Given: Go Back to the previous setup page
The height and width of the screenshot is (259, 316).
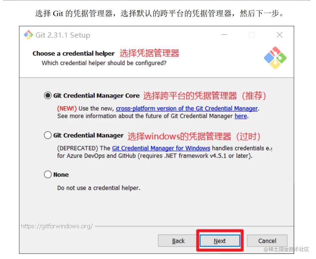Looking at the screenshot, I should (178, 241).
